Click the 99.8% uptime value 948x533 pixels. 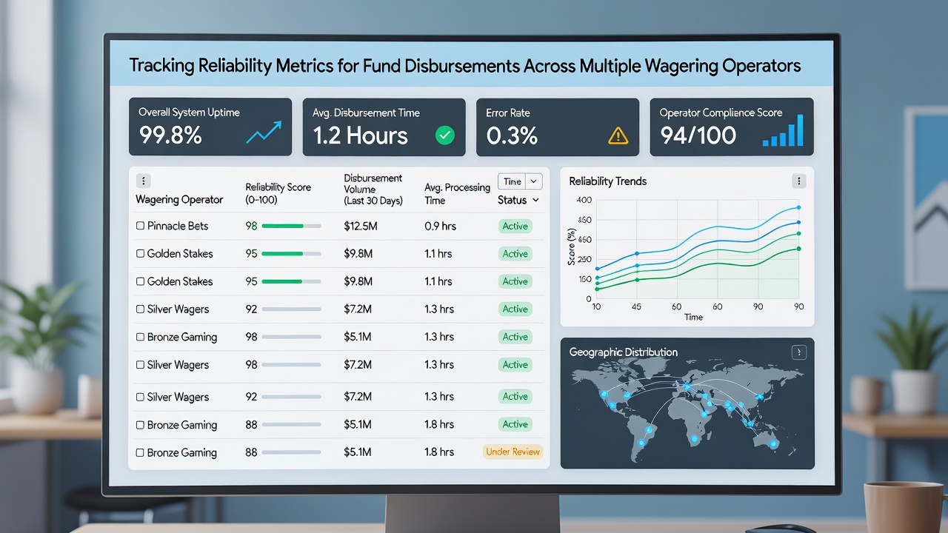(170, 135)
